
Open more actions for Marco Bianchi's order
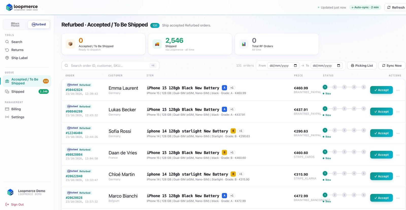click(x=398, y=198)
